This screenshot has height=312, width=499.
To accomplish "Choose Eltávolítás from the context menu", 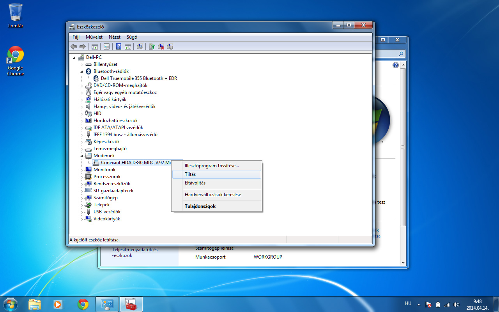I will coord(195,183).
